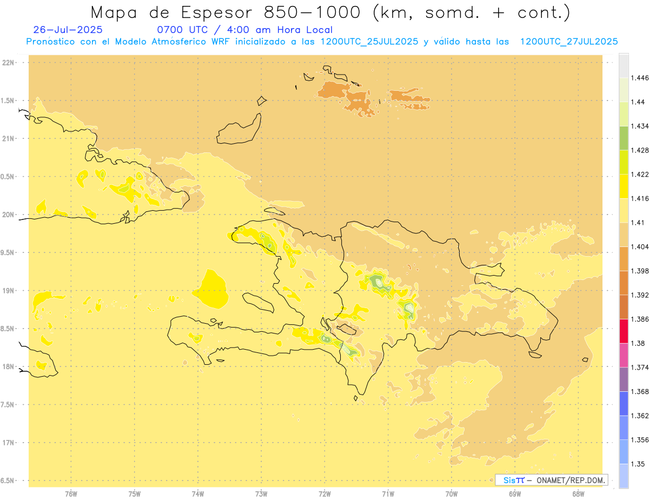This screenshot has height=501, width=649.
Task: Click the '75W' longitude label
Action: [135, 494]
